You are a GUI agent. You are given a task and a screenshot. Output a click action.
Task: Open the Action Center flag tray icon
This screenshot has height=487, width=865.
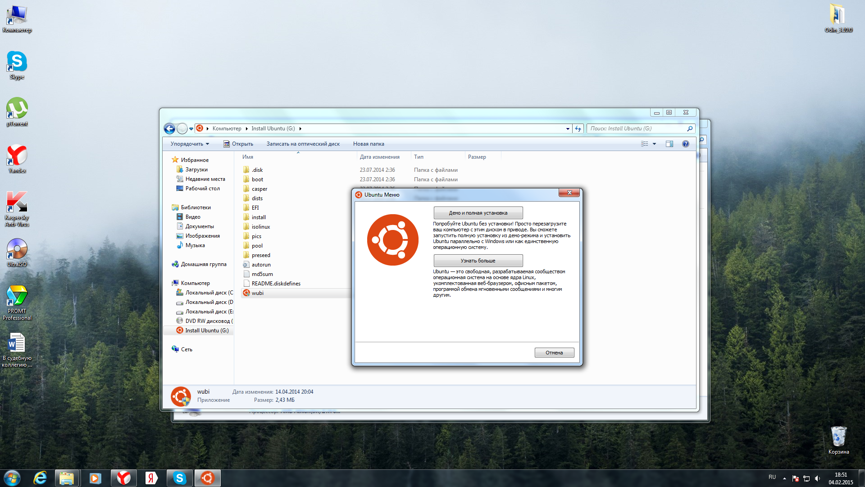796,478
